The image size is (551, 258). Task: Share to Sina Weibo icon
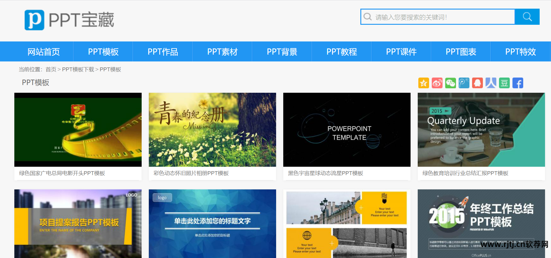click(437, 83)
